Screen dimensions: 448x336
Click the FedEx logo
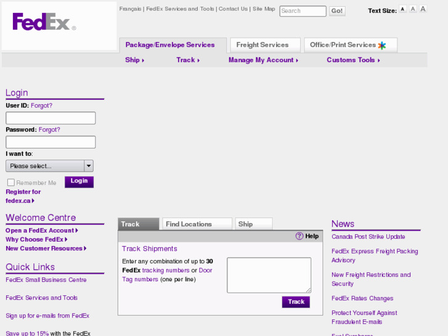44,22
